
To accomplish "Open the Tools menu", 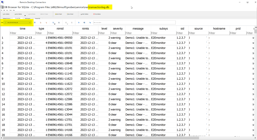I will click(x=10, y=10).
